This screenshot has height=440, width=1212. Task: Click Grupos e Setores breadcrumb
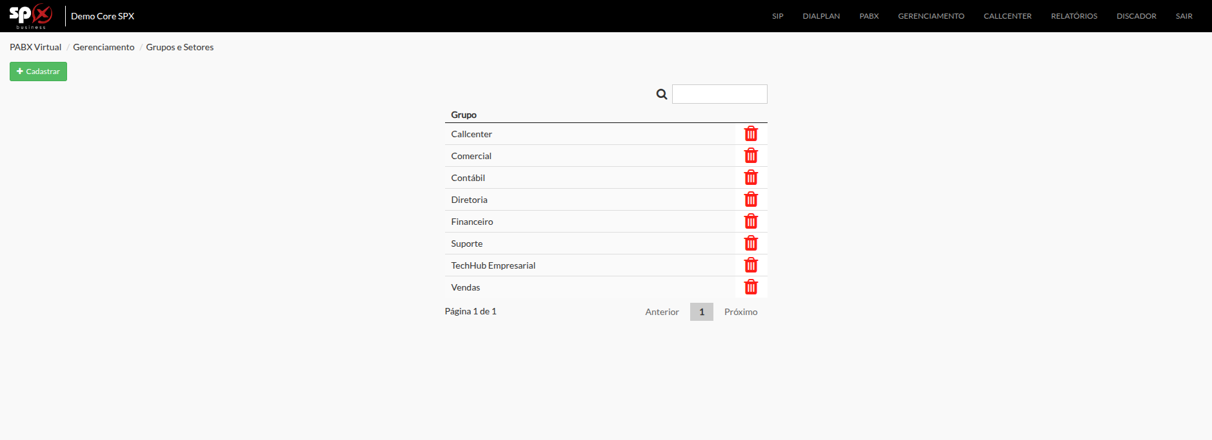[x=180, y=47]
